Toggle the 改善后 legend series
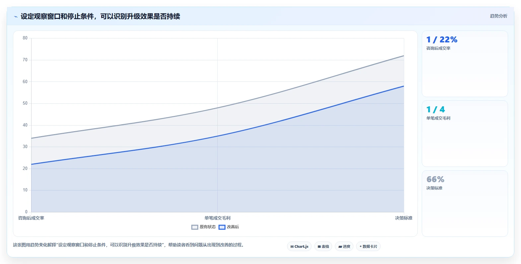 tap(229, 227)
